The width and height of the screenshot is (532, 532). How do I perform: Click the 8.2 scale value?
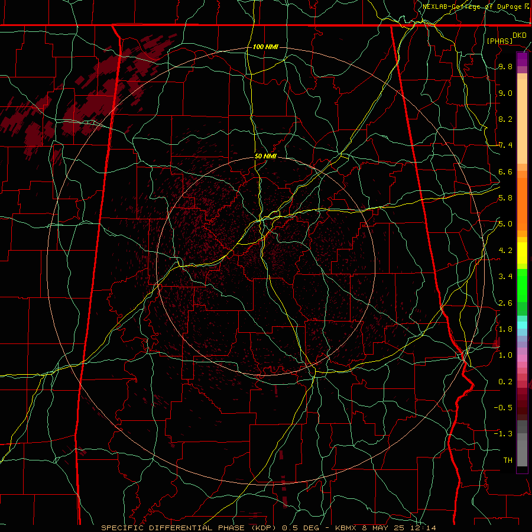(505, 119)
